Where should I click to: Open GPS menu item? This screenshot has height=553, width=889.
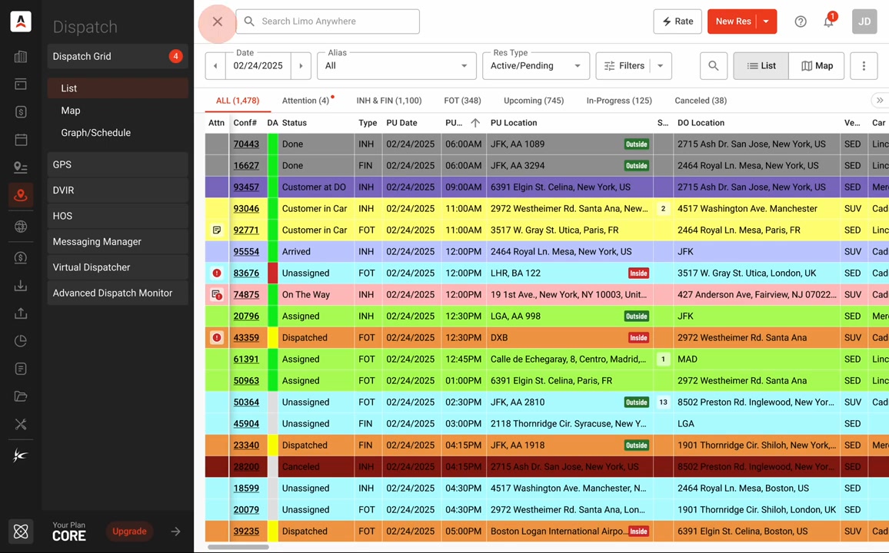tap(118, 164)
